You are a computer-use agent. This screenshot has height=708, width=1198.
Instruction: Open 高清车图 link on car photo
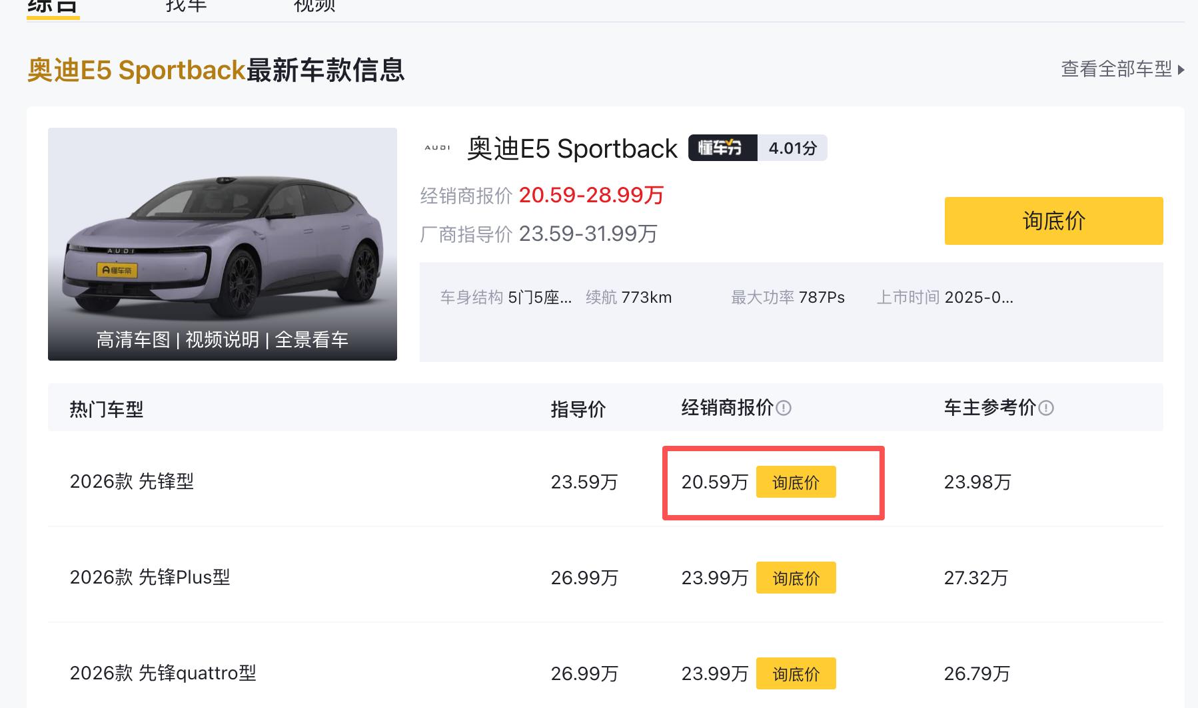(x=133, y=340)
